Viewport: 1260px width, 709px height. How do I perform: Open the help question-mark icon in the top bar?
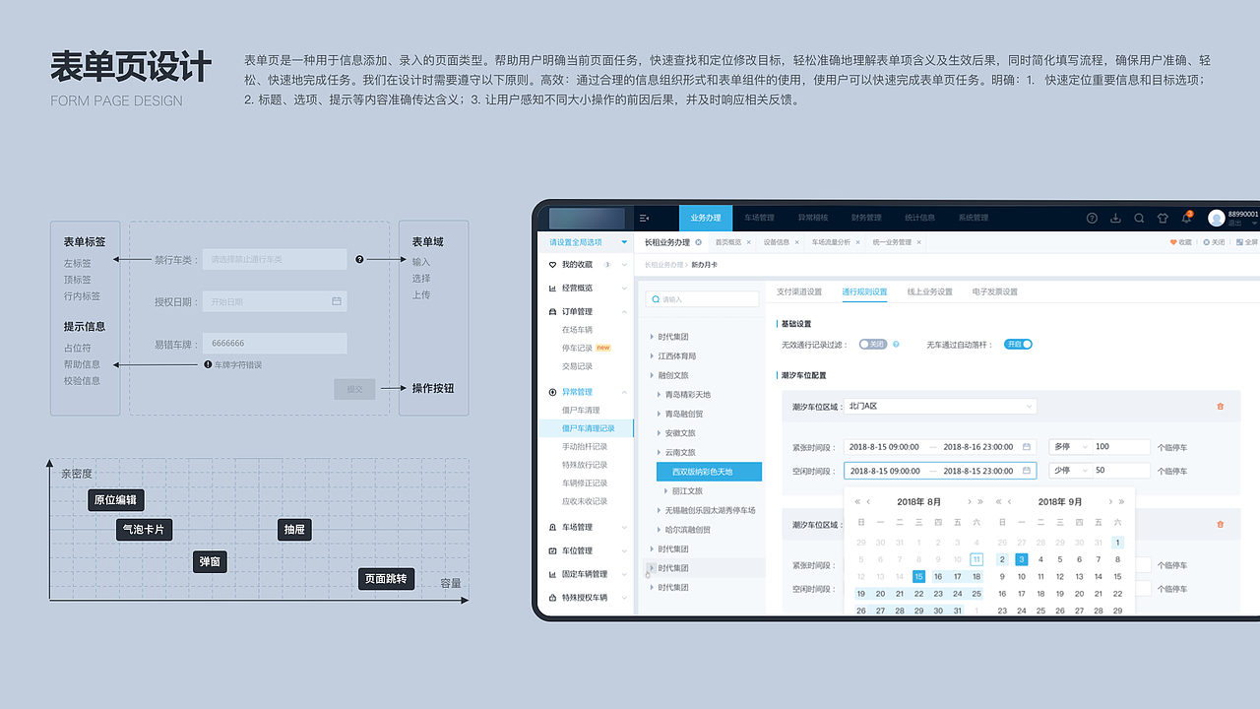click(1092, 218)
